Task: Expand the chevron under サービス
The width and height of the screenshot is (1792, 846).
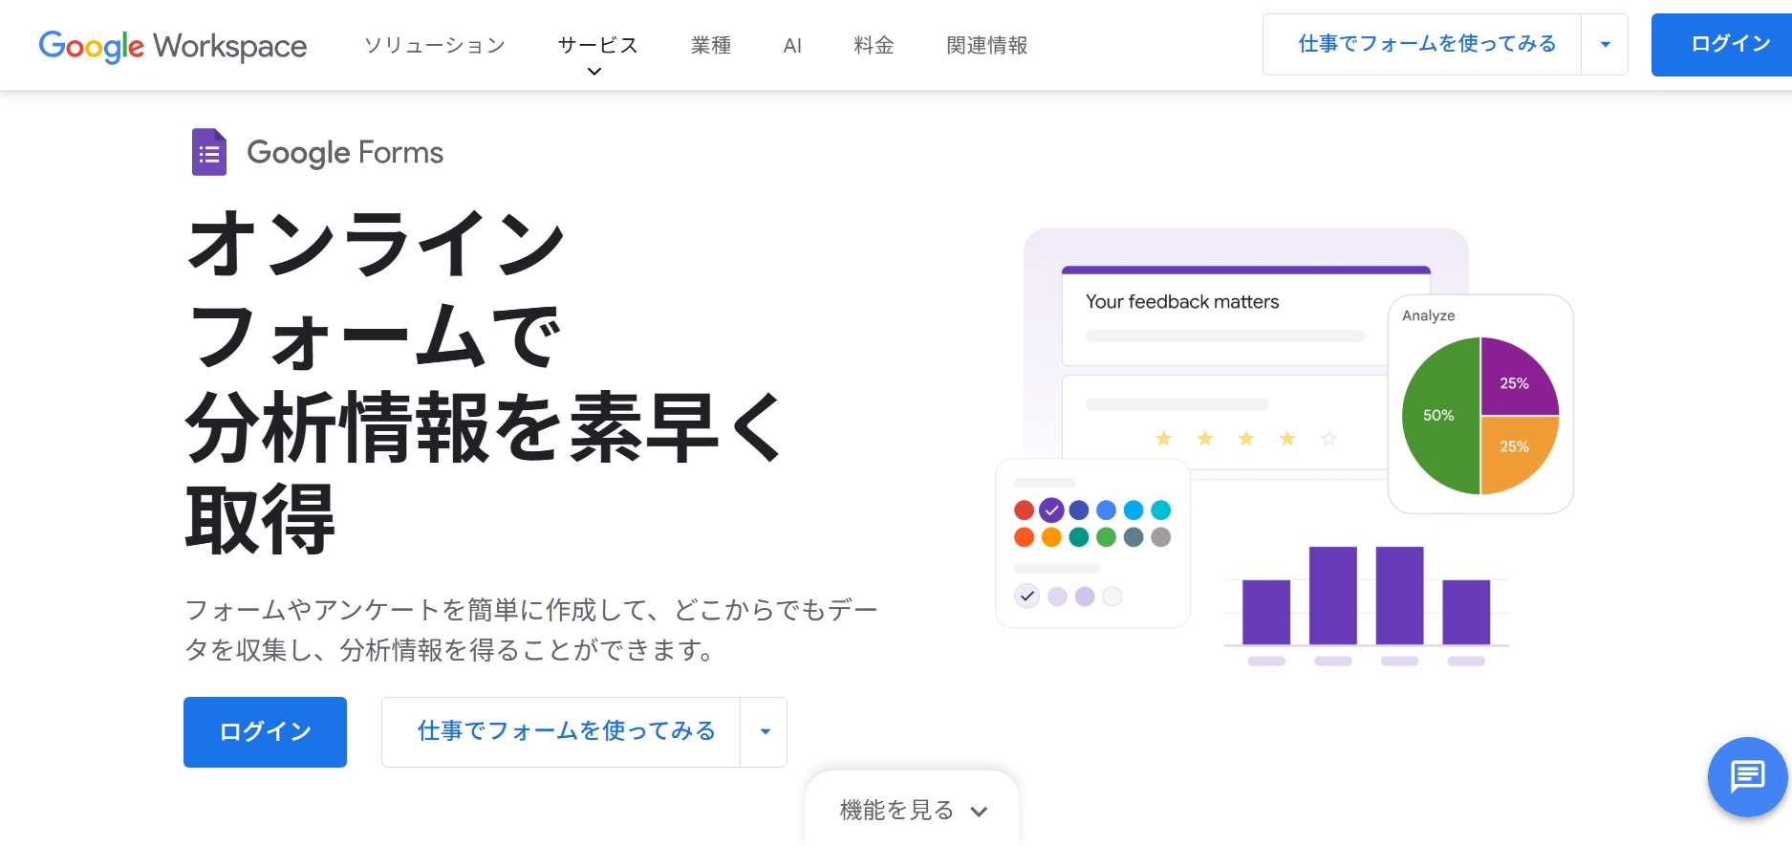Action: click(594, 72)
